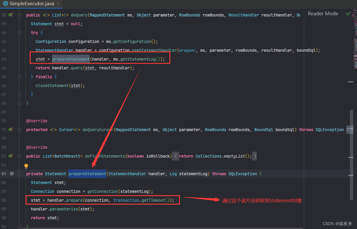Click doQueryCursor method name on line 71
The height and width of the screenshot is (229, 357).
98,130
